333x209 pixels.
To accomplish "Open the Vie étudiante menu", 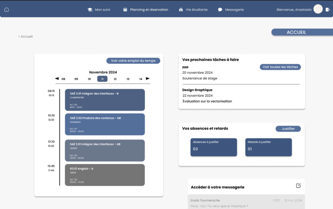I will 196,10.
